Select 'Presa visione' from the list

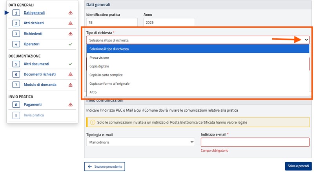coord(99,58)
